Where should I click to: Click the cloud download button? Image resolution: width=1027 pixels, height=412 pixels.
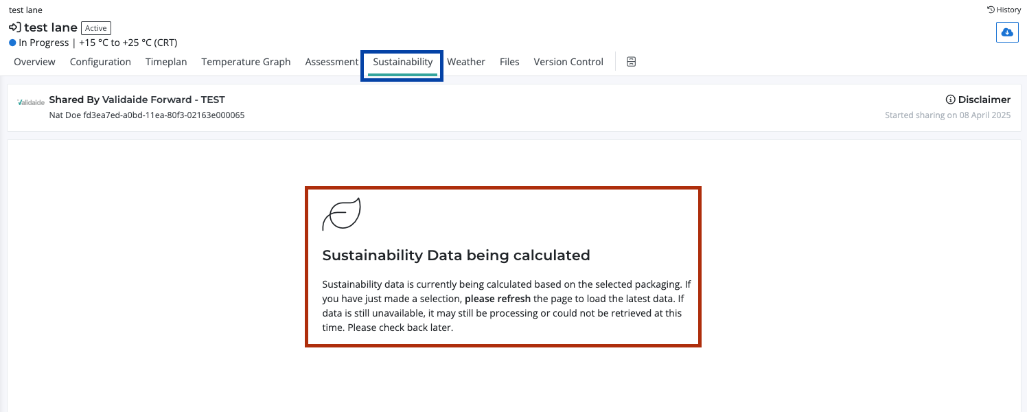click(1007, 32)
